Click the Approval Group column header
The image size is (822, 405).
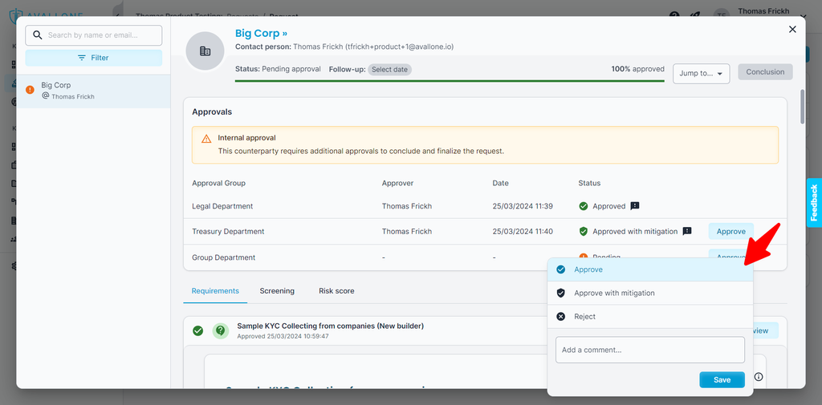click(x=218, y=183)
